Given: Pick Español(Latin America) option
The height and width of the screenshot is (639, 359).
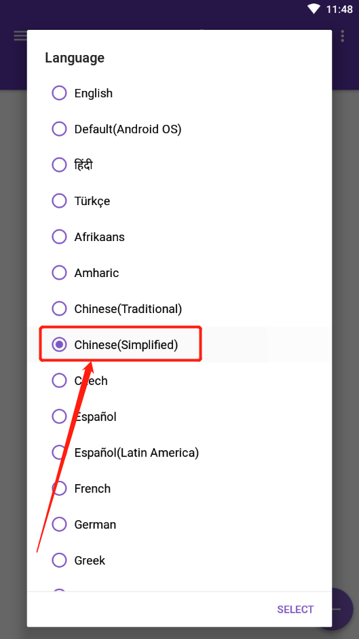Looking at the screenshot, I should 179,452.
